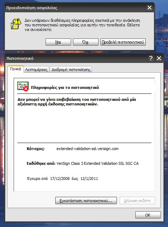Click the certificate icon with red X
This screenshot has height=227, width=168.
(23, 86)
